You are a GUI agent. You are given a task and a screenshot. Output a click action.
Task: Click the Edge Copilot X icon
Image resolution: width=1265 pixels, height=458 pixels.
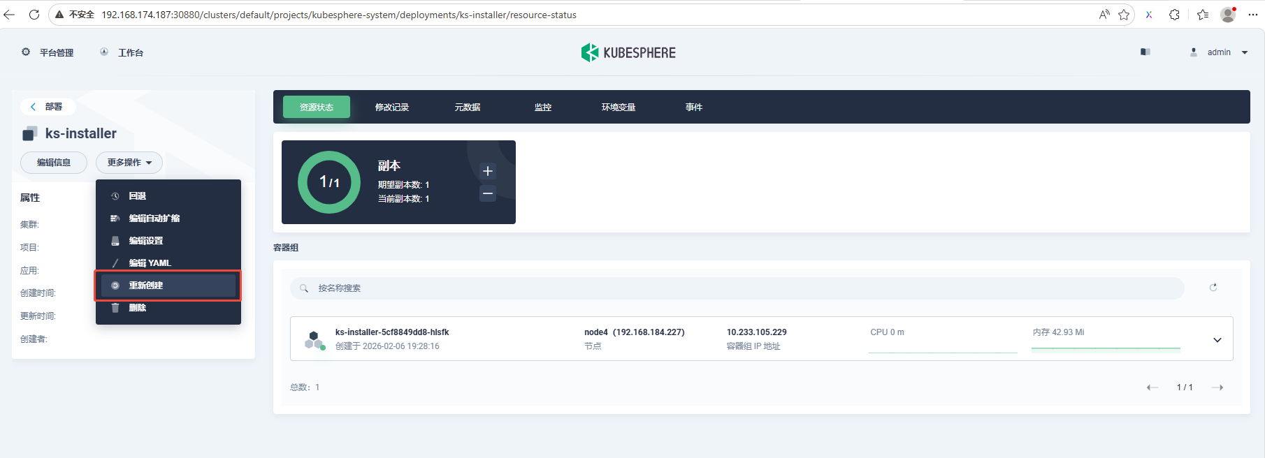[1149, 15]
